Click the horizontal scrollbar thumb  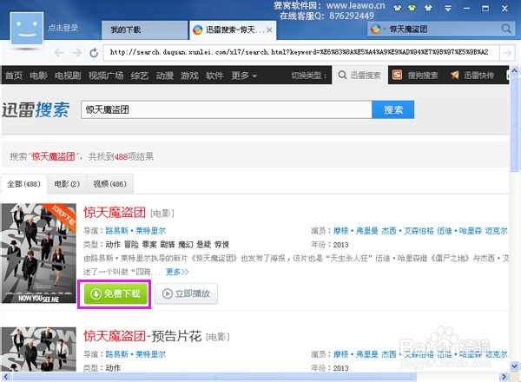pos(214,377)
